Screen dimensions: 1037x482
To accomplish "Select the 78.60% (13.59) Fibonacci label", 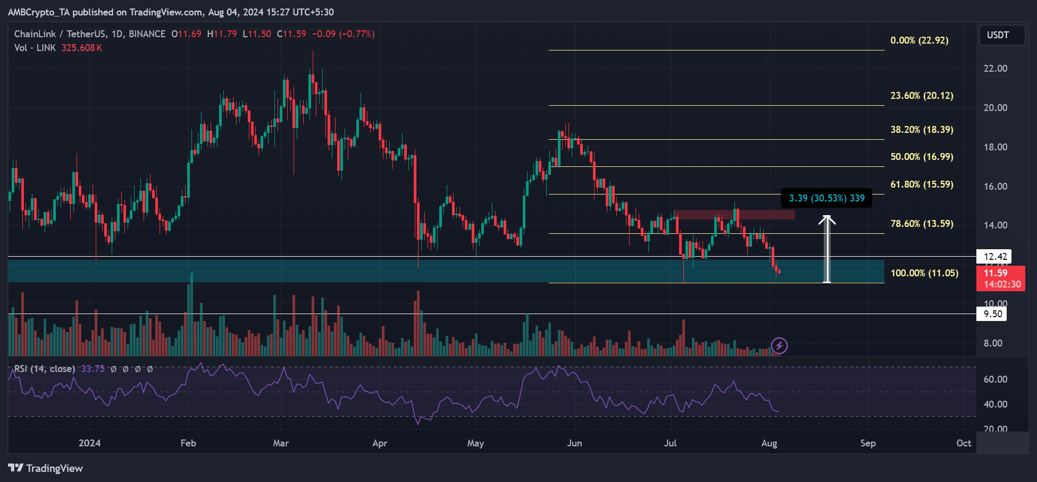I will [x=922, y=224].
